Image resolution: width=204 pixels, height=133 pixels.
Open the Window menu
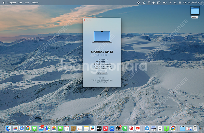coord(35,3)
